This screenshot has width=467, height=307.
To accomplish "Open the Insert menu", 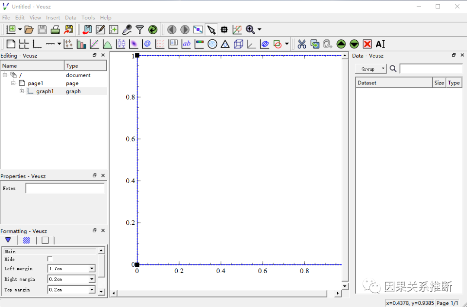I will (53, 18).
